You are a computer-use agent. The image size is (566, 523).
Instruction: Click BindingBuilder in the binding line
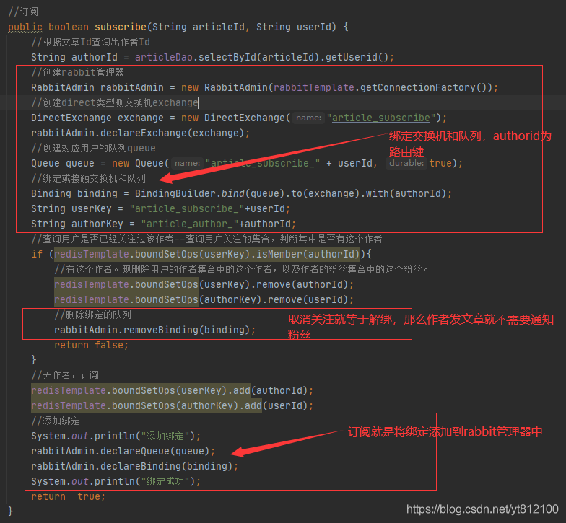tap(175, 193)
